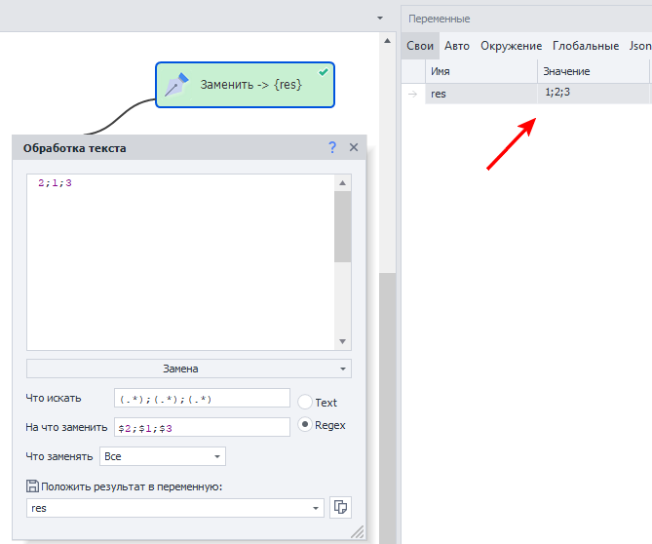Open the Глобальные variables tab
The image size is (652, 544).
click(585, 46)
